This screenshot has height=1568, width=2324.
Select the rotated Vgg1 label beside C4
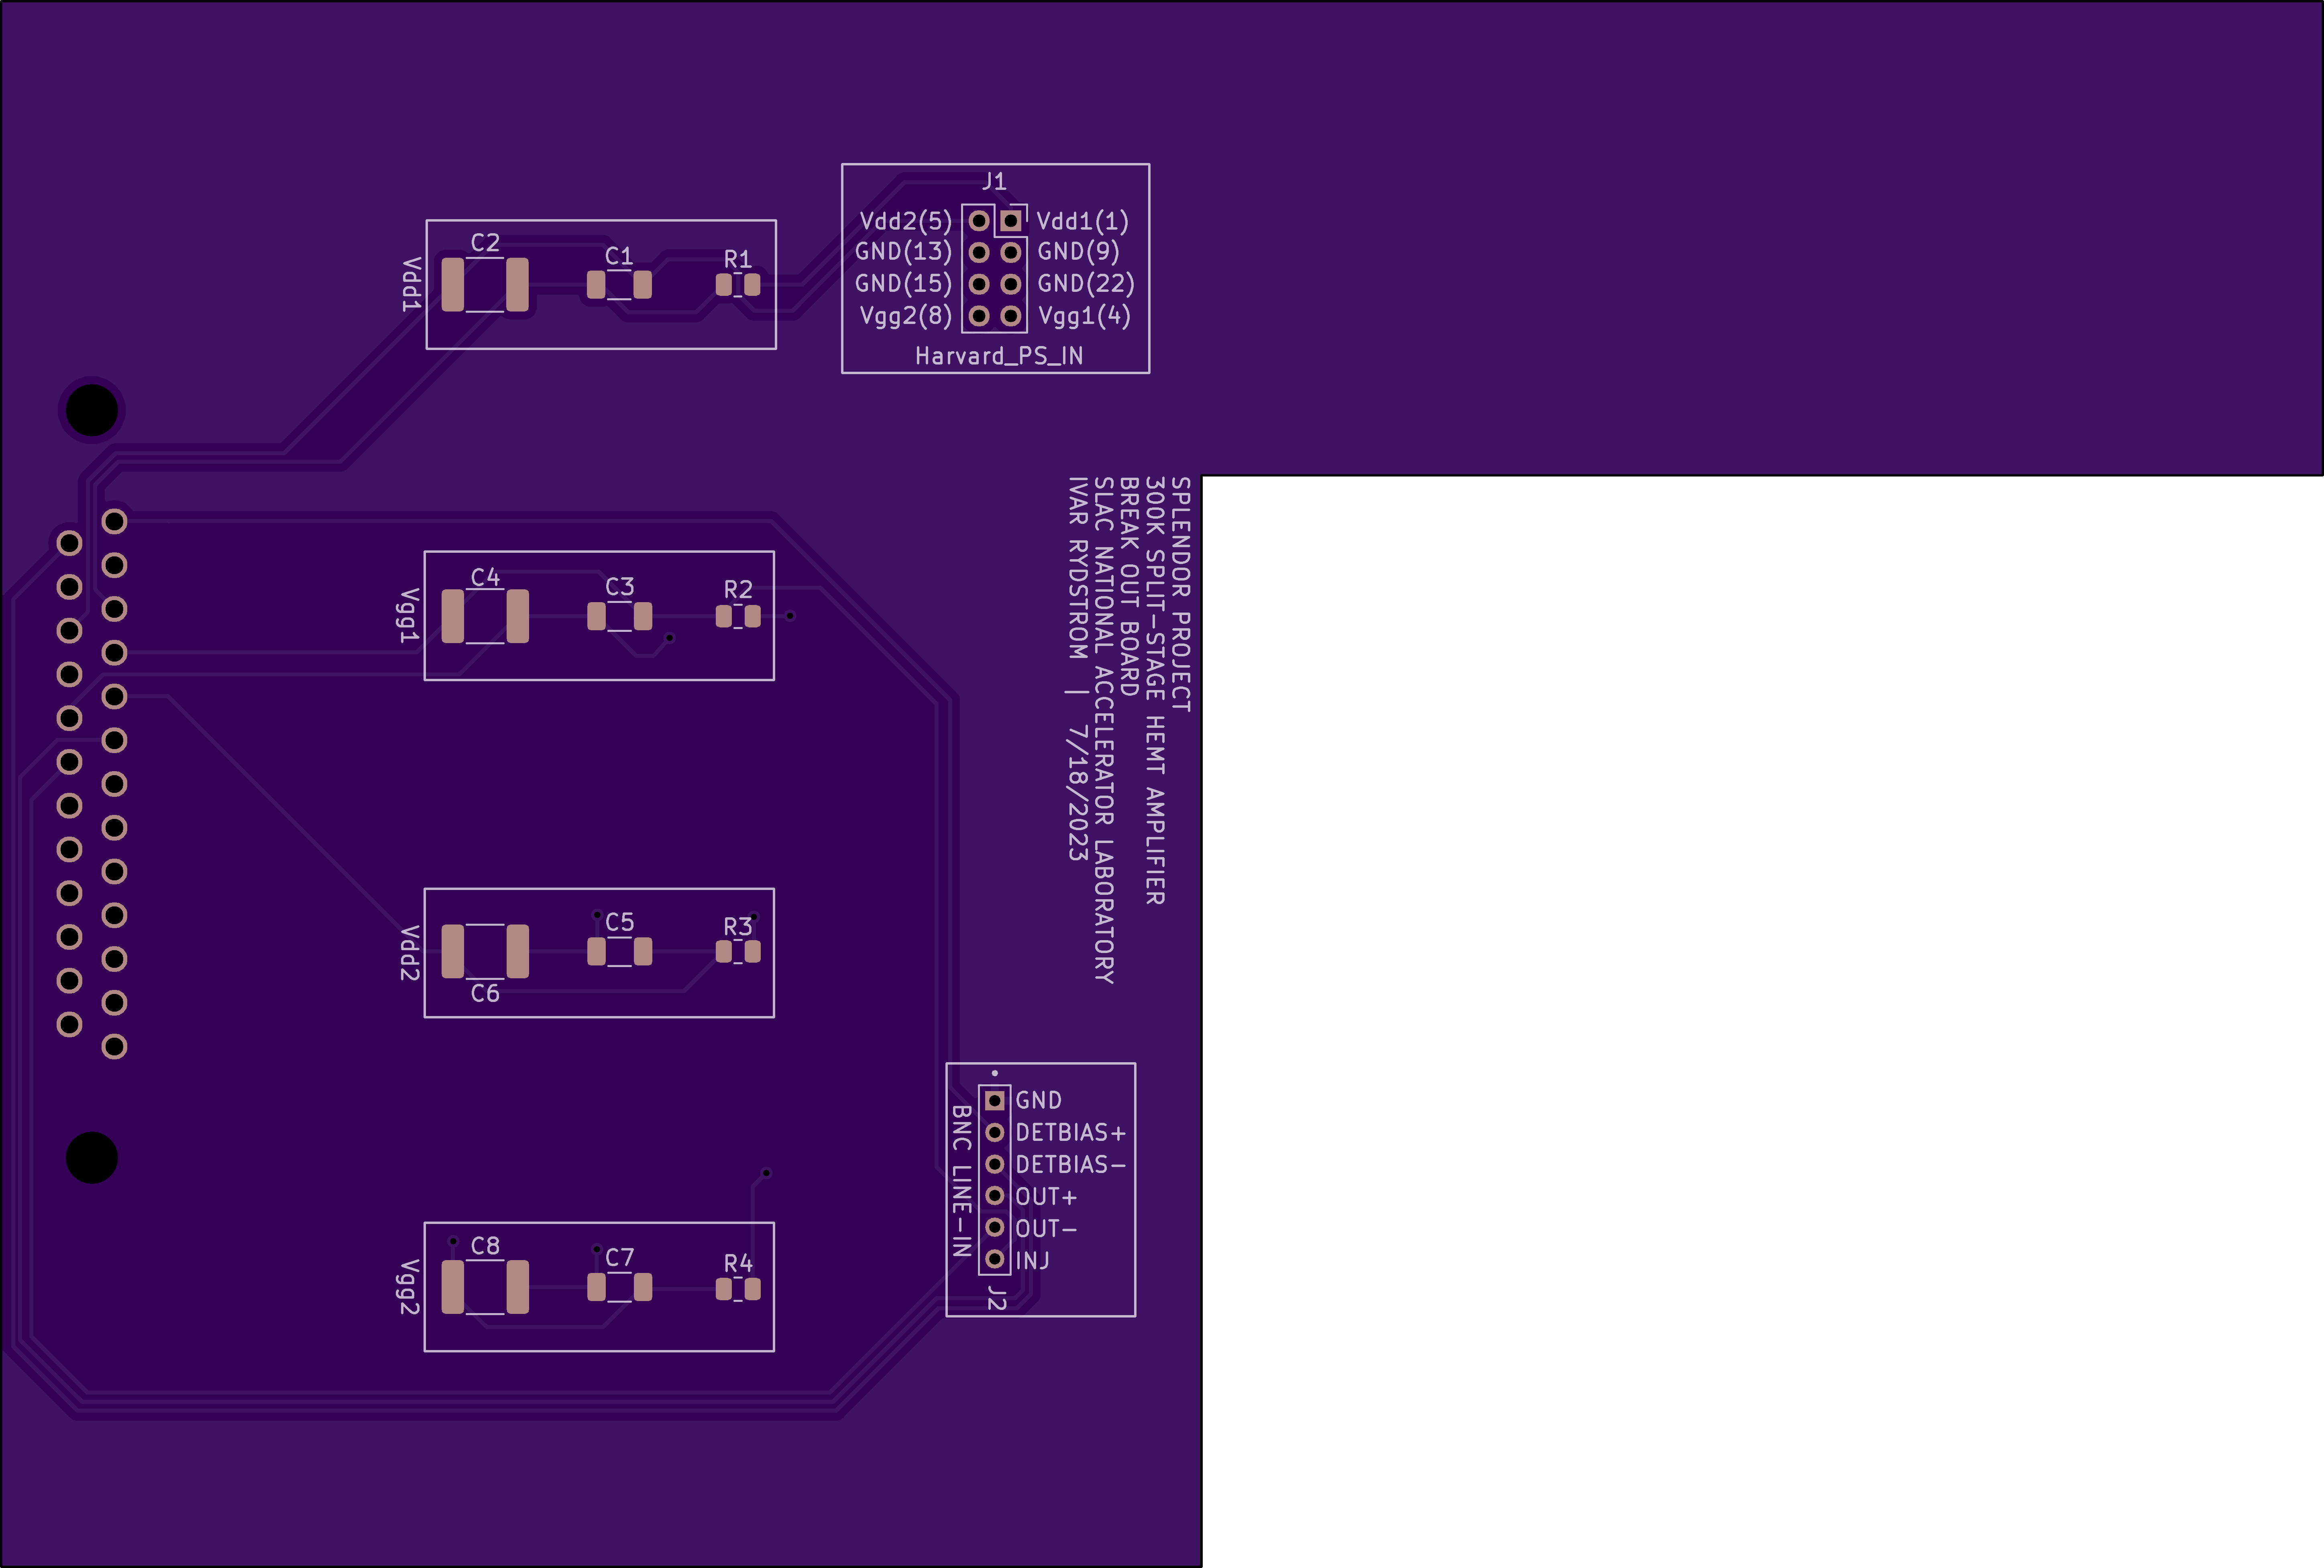point(409,616)
